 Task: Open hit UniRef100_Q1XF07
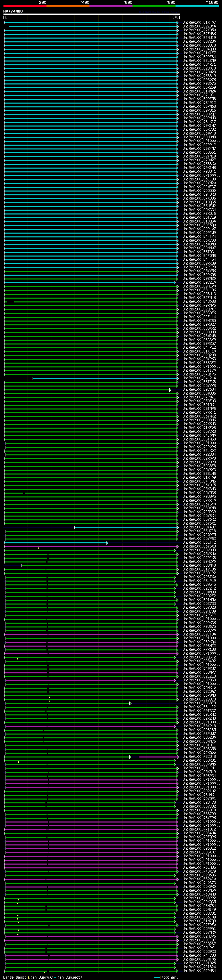point(199,23)
